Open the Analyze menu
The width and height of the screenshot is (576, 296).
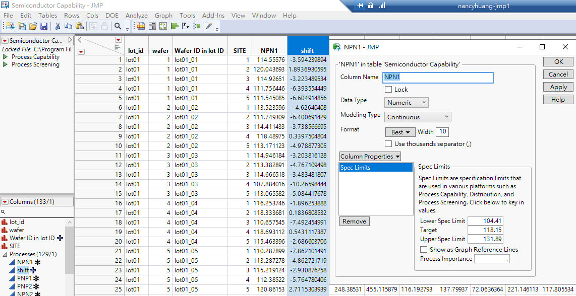pyautogui.click(x=136, y=16)
